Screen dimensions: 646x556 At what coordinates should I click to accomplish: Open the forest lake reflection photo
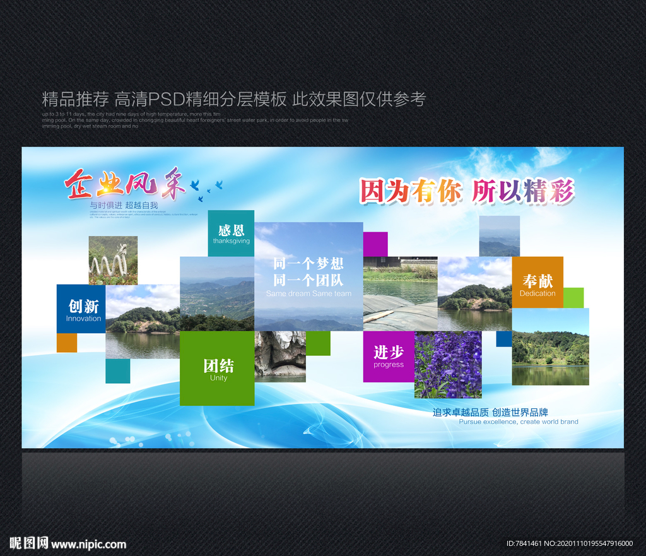550,346
